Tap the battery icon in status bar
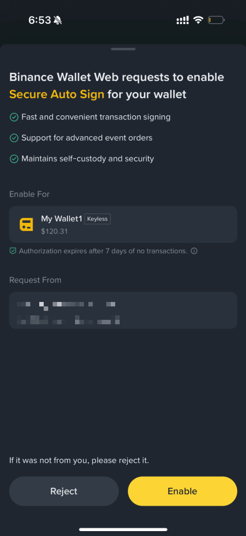Viewport: 246px width, 536px height. [x=217, y=20]
